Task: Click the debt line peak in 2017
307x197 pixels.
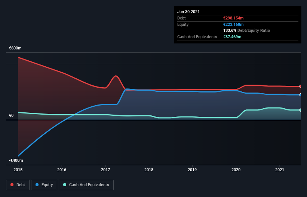Action: (116, 76)
